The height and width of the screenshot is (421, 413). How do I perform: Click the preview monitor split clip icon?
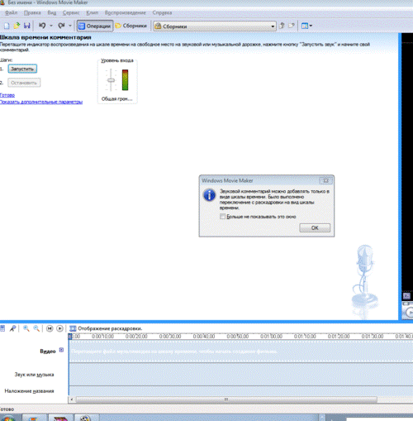pyautogui.click(x=406, y=296)
